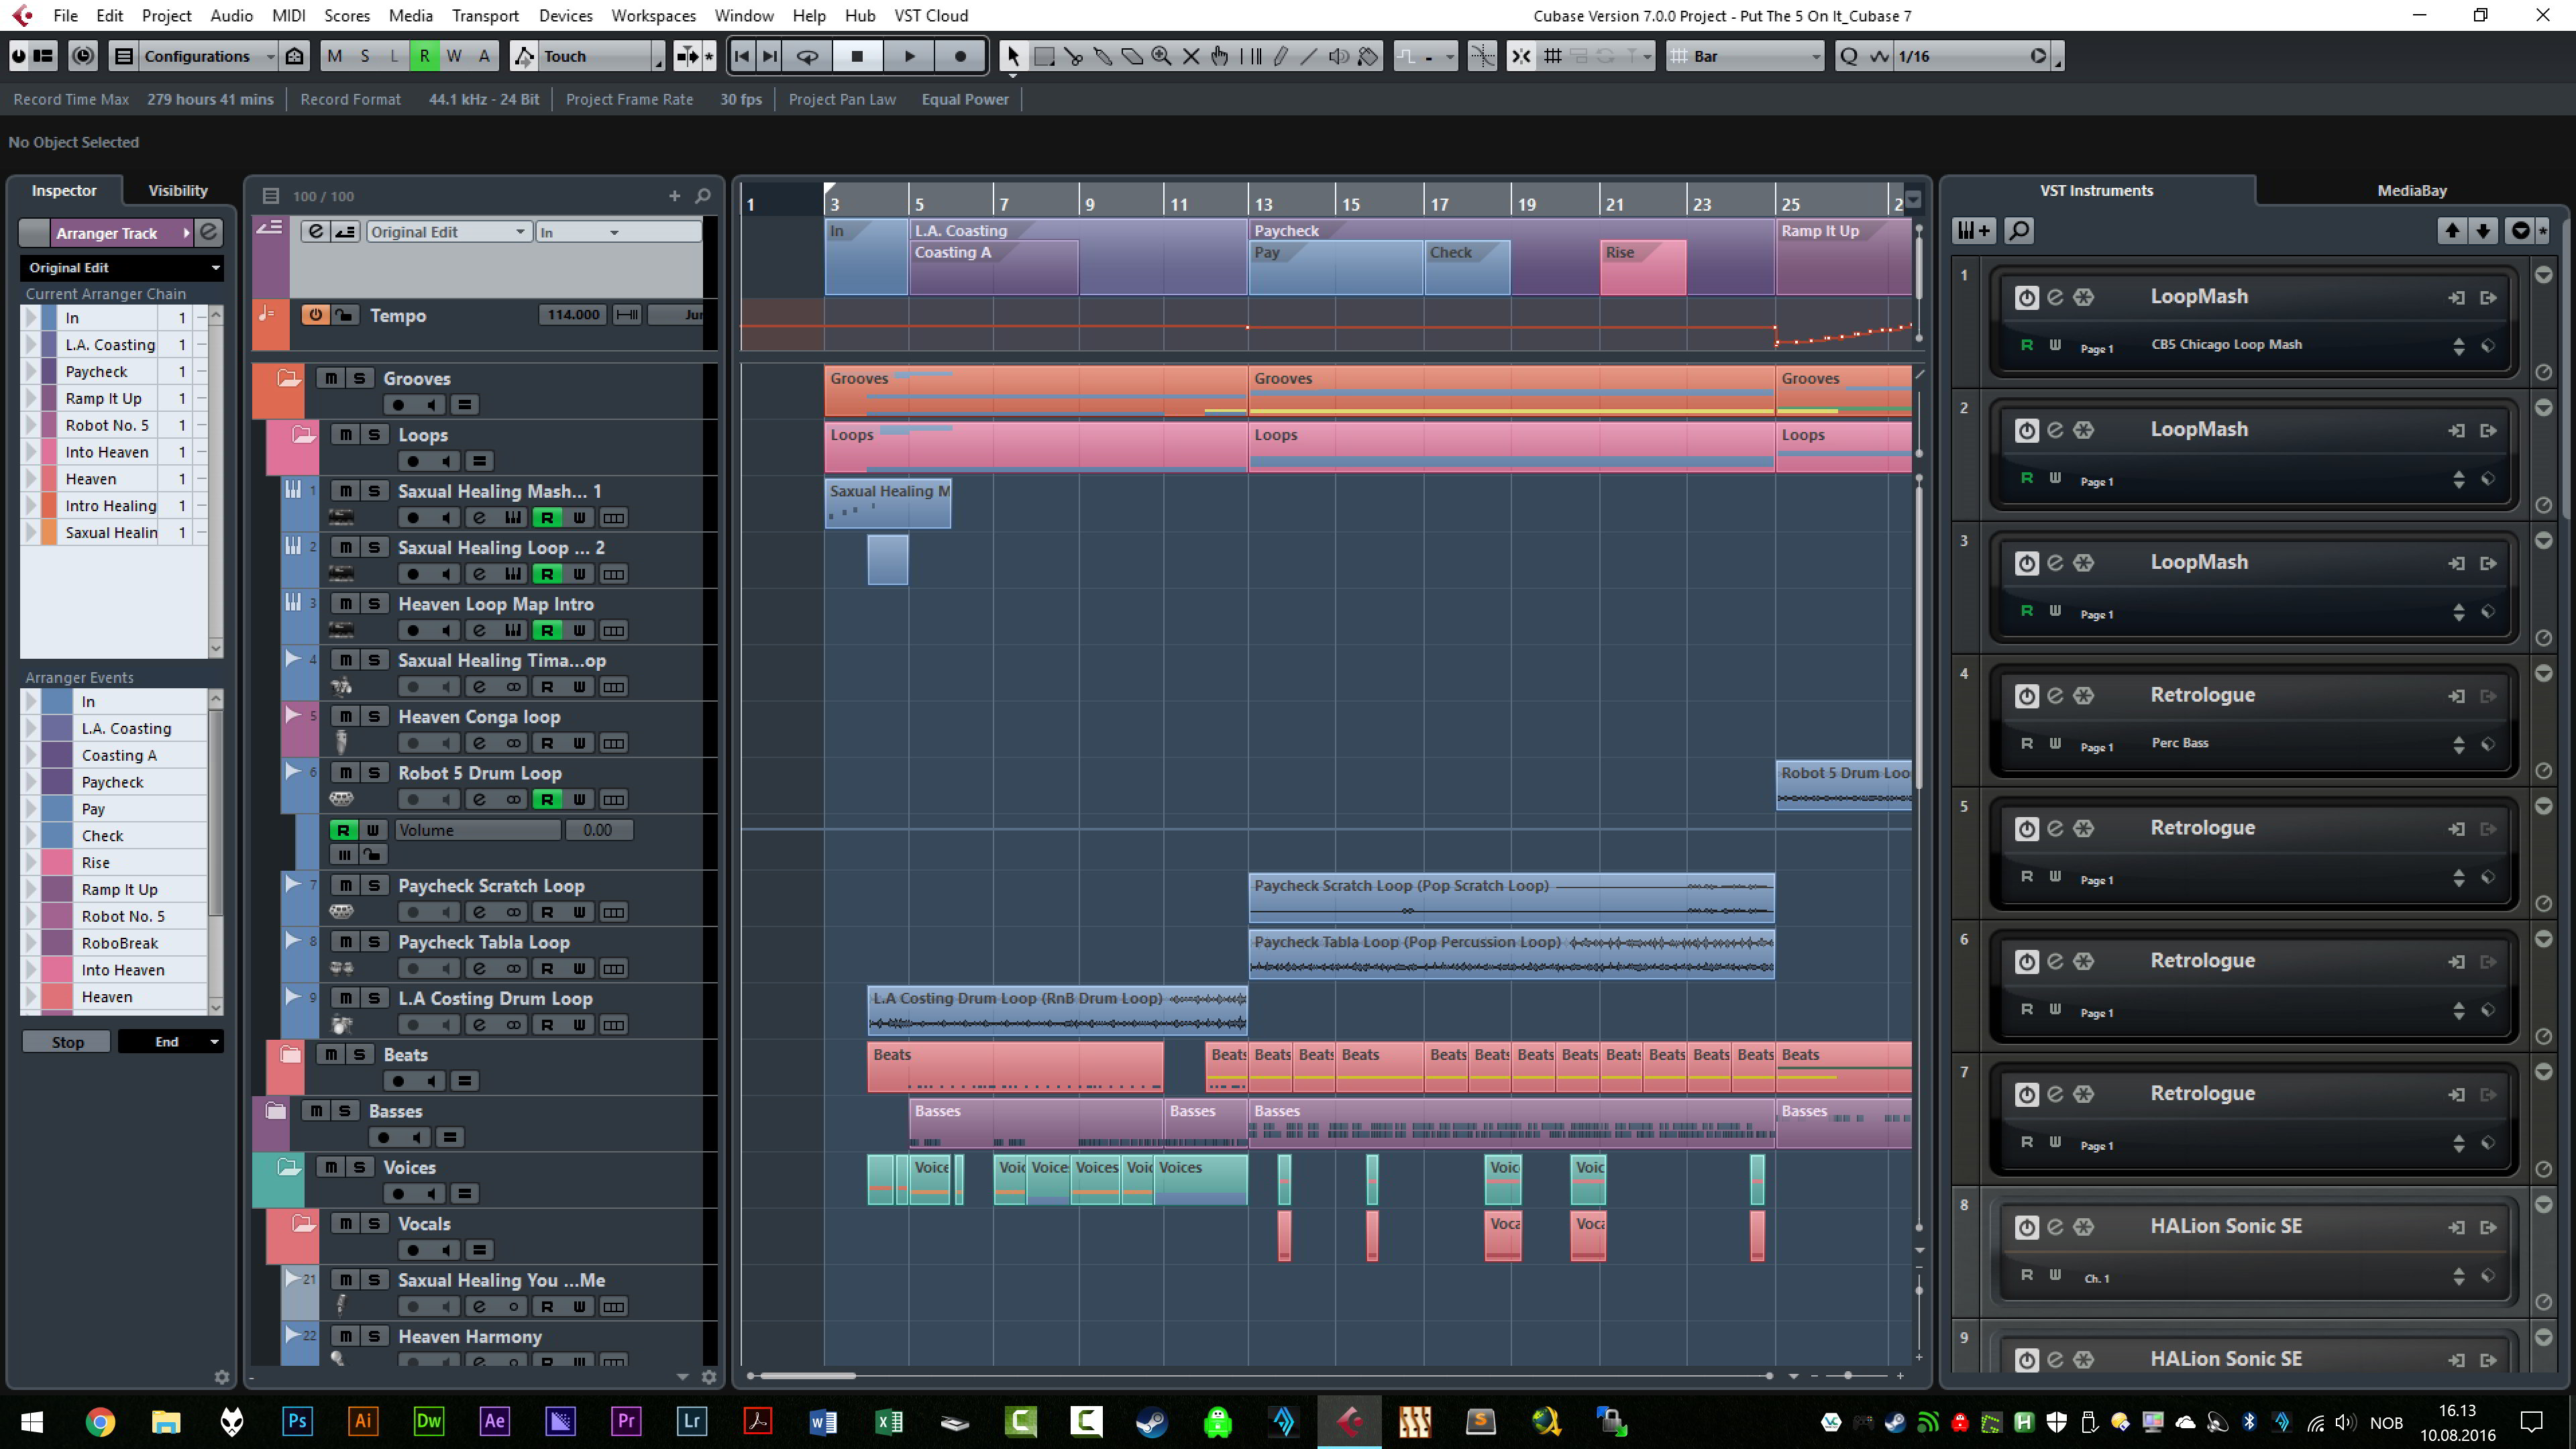Click the Paycheck Scratch Loop audio clip
Image resolution: width=2576 pixels, height=1449 pixels.
click(x=1511, y=897)
